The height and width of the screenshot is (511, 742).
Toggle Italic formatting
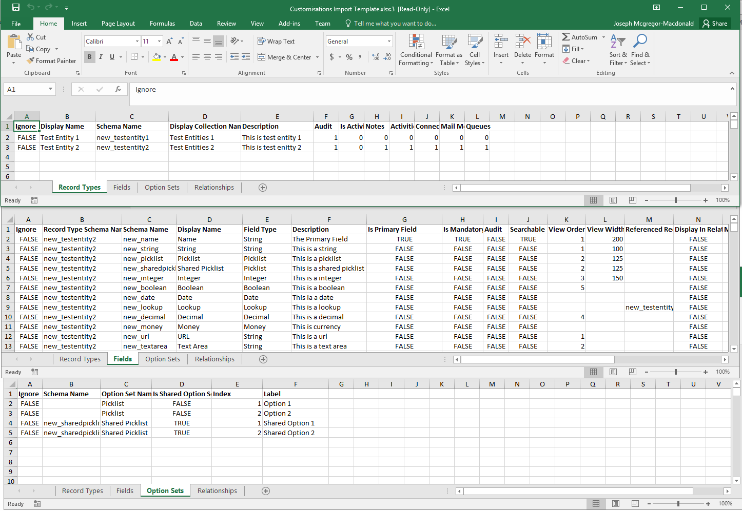coord(101,57)
